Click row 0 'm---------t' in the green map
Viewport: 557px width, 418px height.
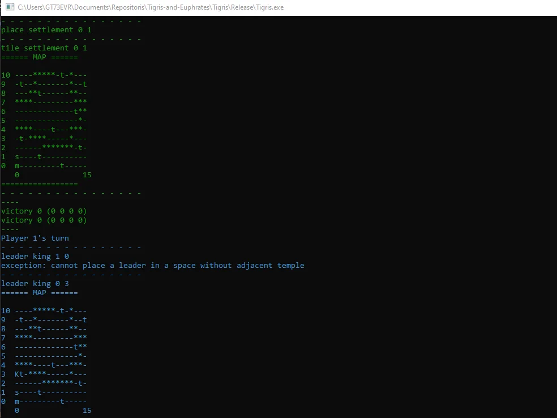coord(44,165)
